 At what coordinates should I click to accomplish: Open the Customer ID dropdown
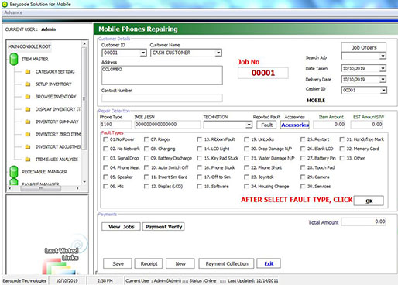[143, 53]
